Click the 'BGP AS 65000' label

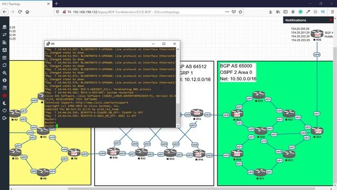coord(236,66)
